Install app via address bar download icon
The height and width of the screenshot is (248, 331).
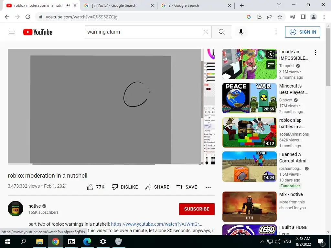click(259, 17)
